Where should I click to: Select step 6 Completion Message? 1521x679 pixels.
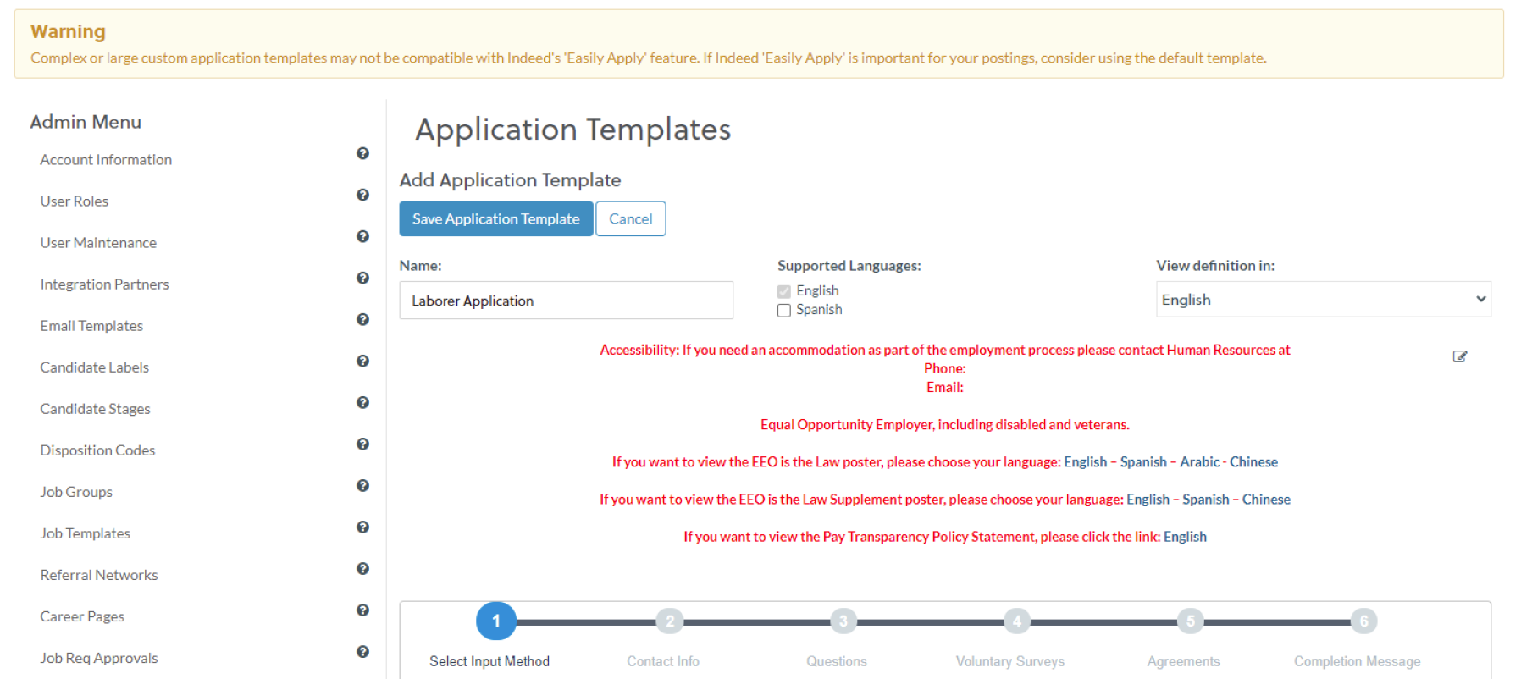click(x=1363, y=621)
